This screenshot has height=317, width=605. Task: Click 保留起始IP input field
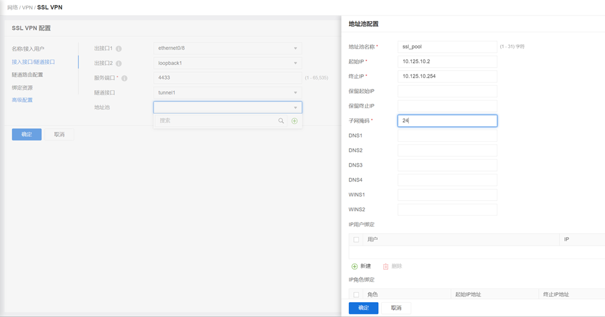pyautogui.click(x=447, y=91)
